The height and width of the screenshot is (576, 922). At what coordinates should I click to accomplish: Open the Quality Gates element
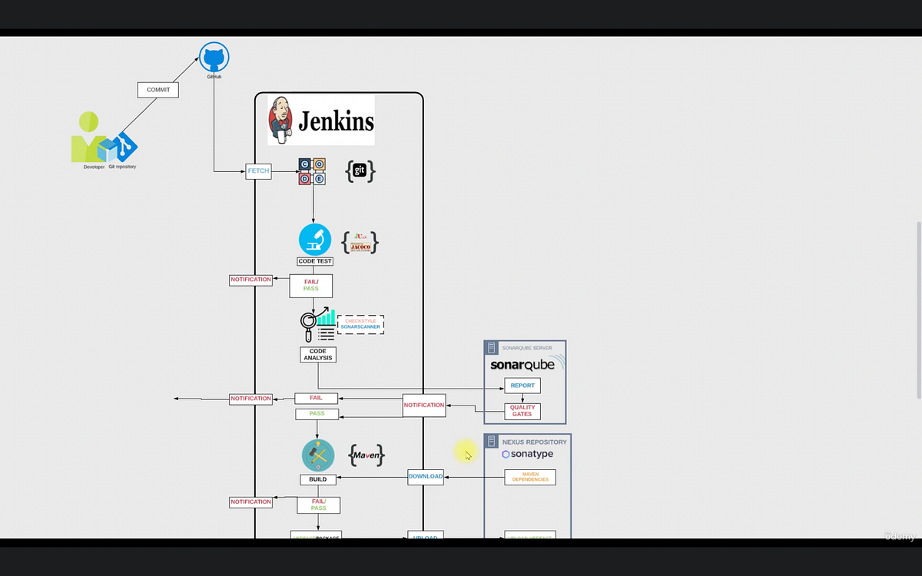522,411
